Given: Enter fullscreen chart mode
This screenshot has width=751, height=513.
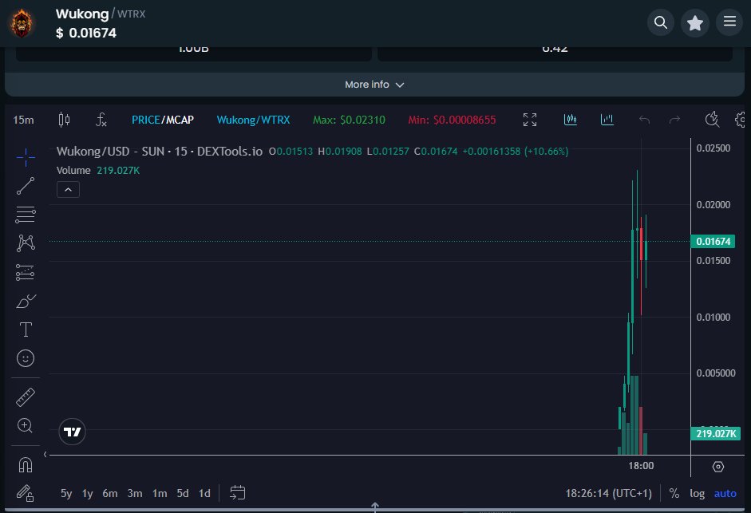Looking at the screenshot, I should point(530,120).
